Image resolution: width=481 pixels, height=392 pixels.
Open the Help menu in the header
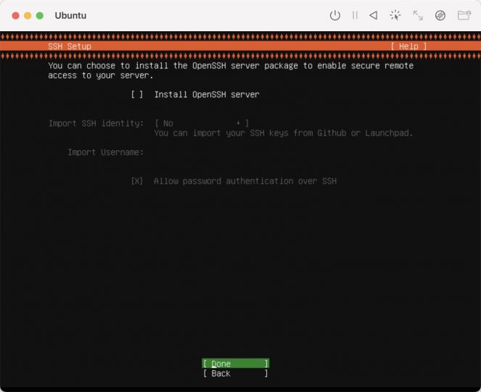coord(408,46)
